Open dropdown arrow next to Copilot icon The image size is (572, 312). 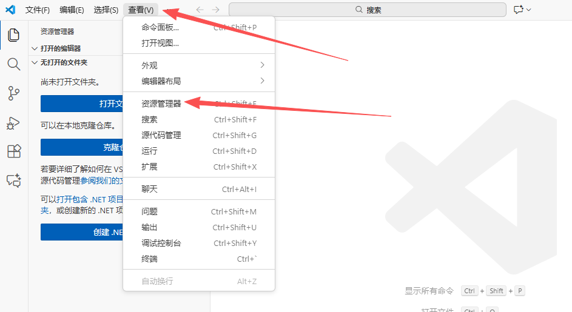pos(528,10)
